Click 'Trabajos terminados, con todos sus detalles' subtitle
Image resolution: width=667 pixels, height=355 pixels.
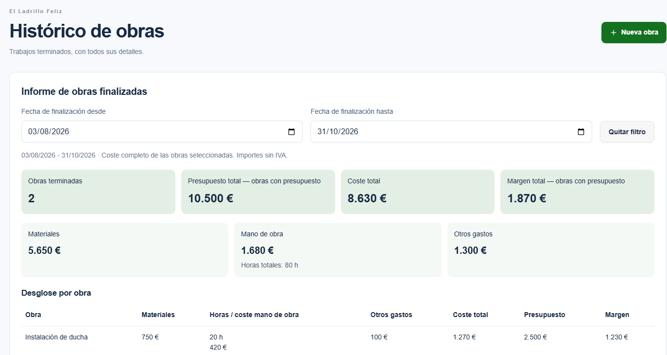(x=76, y=52)
